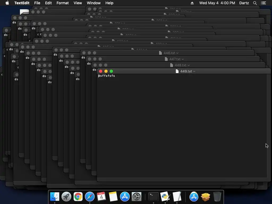Open the Window menu
The image size is (272, 204).
[94, 3]
